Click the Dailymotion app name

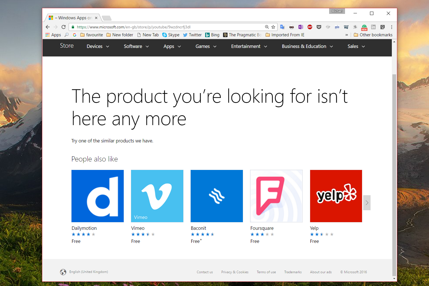click(x=84, y=228)
